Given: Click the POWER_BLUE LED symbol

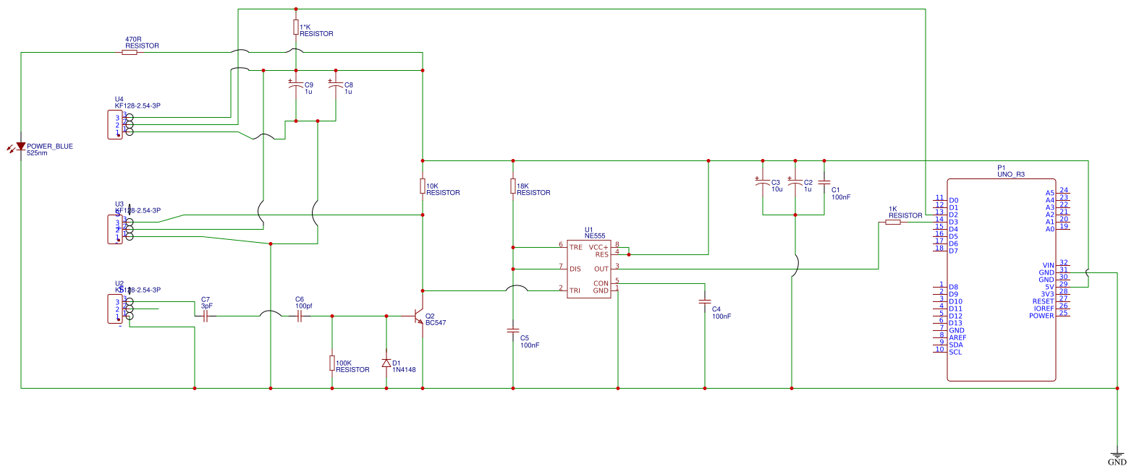Looking at the screenshot, I should pyautogui.click(x=20, y=147).
